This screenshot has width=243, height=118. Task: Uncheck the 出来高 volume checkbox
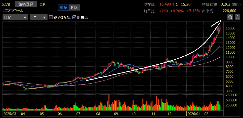click(x=74, y=17)
